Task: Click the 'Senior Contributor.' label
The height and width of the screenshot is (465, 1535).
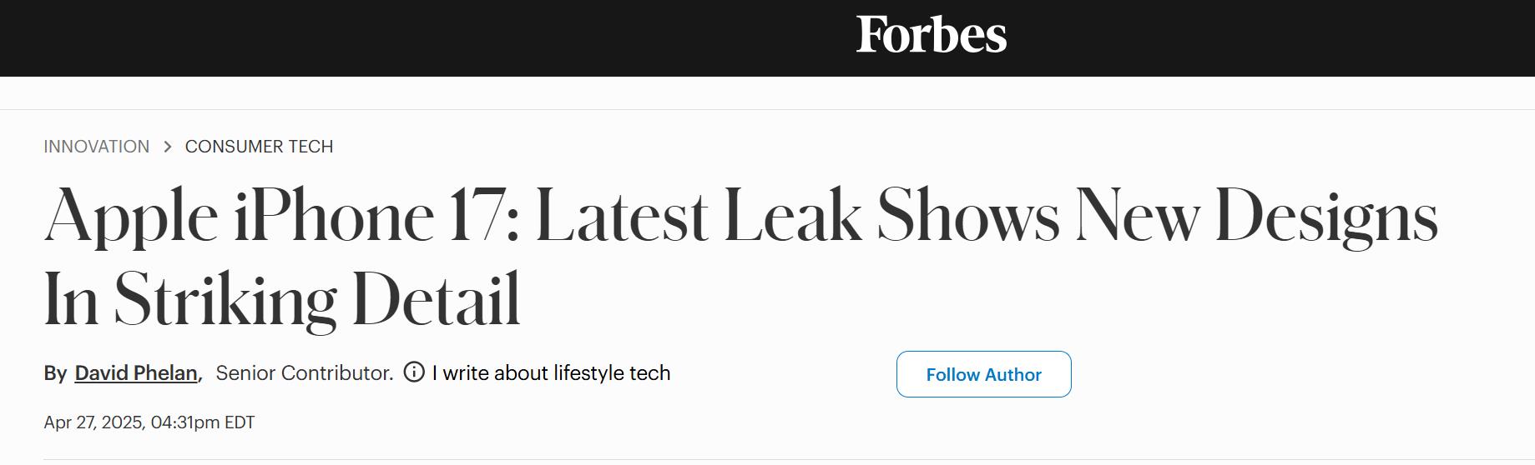Action: pos(305,373)
